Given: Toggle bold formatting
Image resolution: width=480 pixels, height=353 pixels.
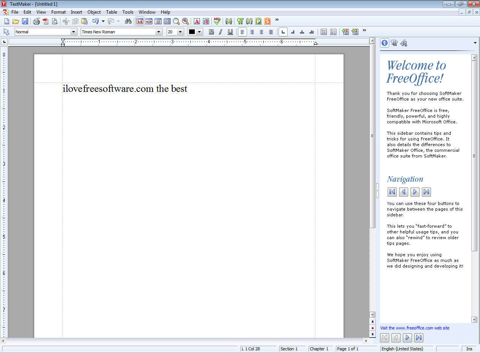Looking at the screenshot, I should pyautogui.click(x=211, y=32).
